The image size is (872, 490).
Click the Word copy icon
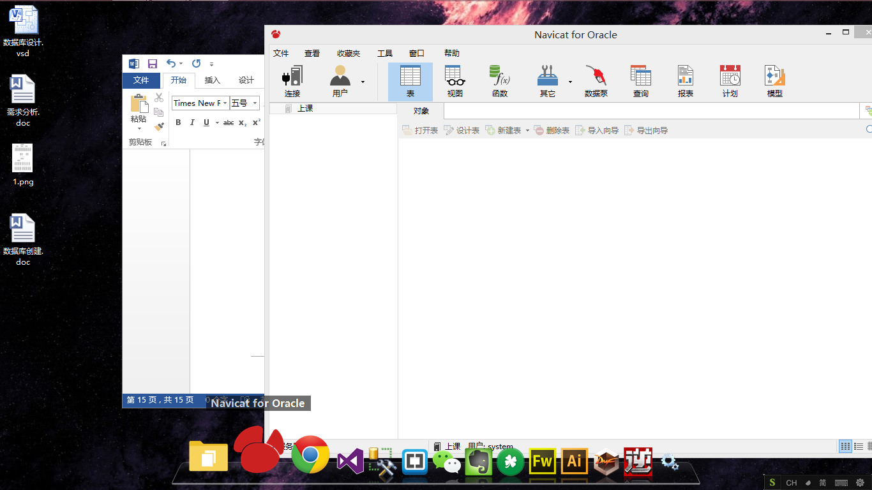[159, 112]
